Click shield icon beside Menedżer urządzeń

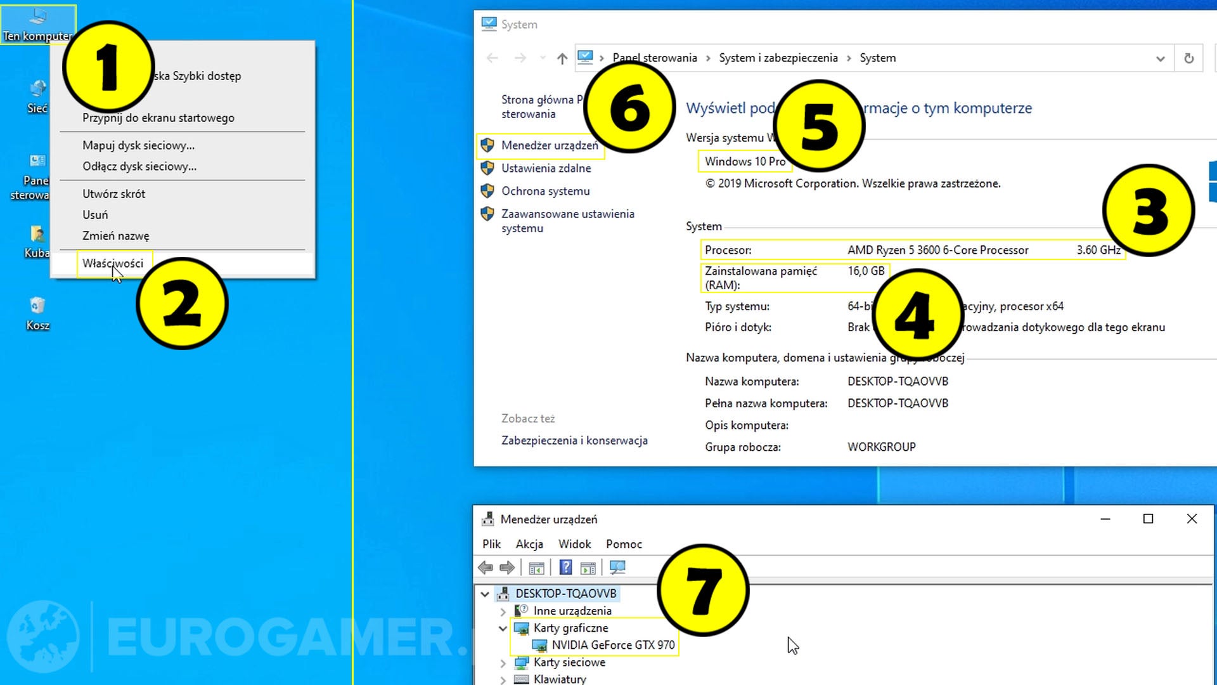point(487,145)
